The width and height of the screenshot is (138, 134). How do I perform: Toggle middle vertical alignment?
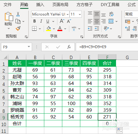point(97,14)
